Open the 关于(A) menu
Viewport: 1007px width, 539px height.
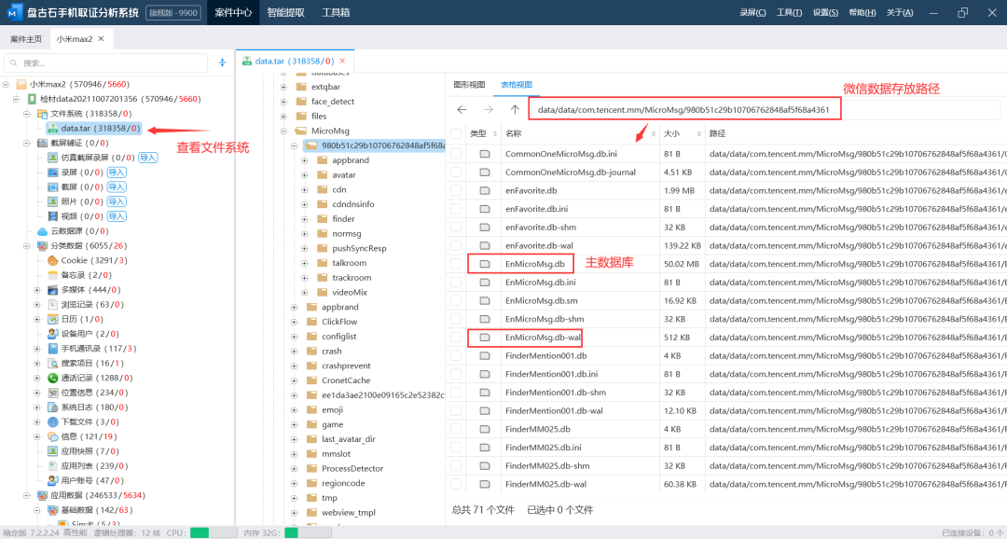[900, 12]
